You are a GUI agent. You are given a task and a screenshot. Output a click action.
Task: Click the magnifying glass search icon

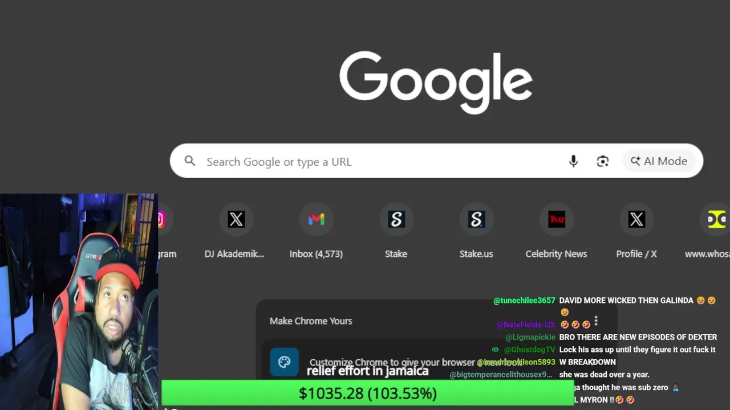tap(190, 161)
